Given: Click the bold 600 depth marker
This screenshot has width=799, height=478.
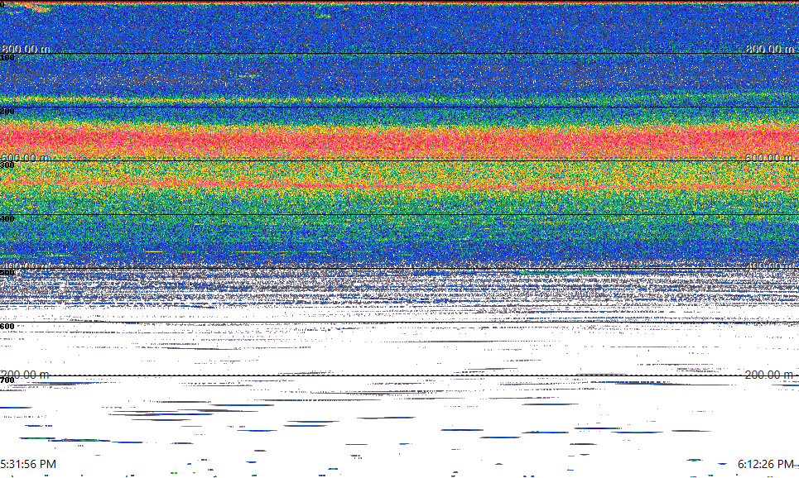Looking at the screenshot, I should 7,327.
